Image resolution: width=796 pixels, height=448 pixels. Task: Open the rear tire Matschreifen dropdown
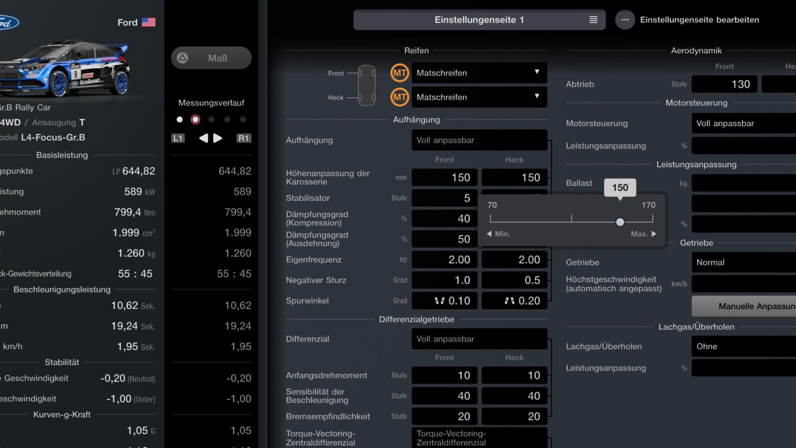[479, 97]
